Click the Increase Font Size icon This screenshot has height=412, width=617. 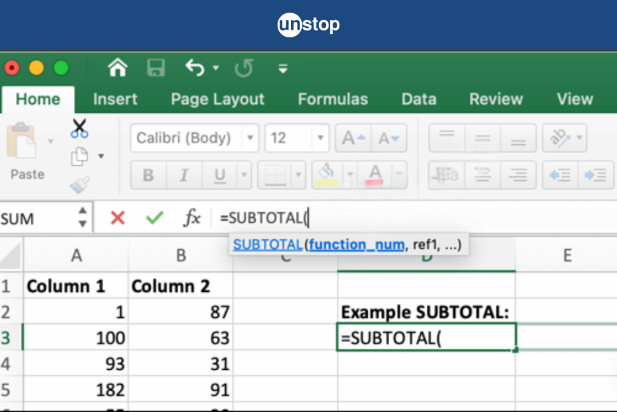pyautogui.click(x=353, y=138)
